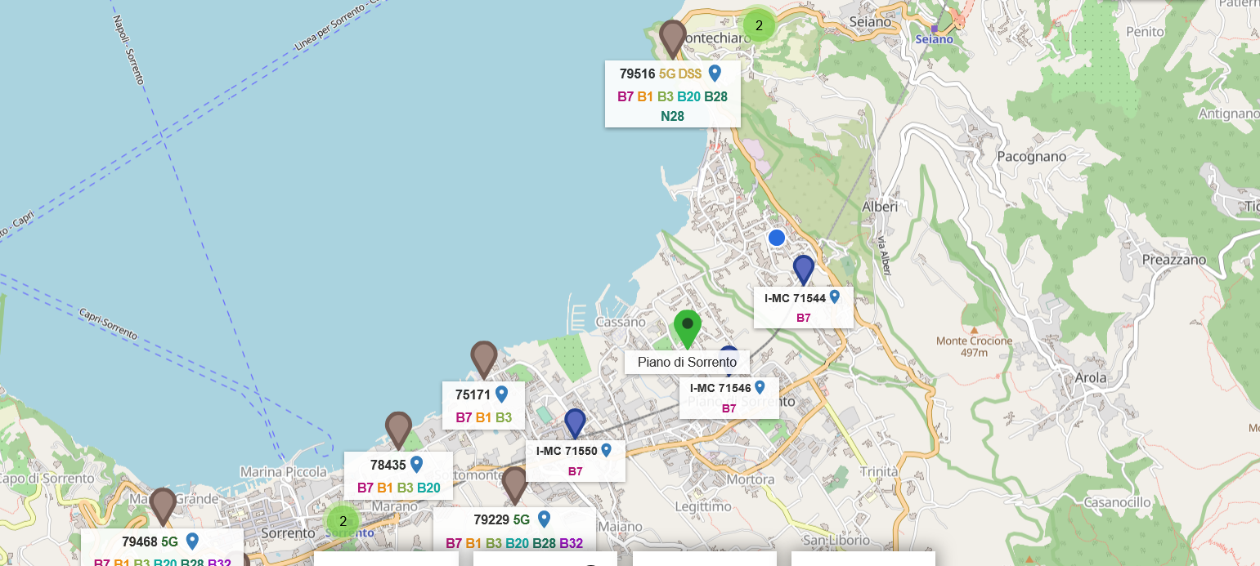Click the B32 band label on site 79229
Screen dimensions: 1260x566
572,543
